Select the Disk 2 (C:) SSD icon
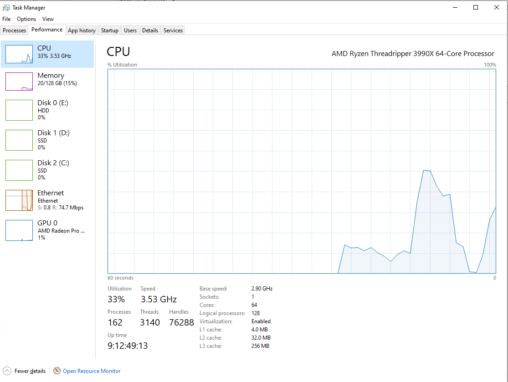The height and width of the screenshot is (382, 508). (19, 170)
